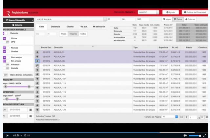Image resolution: width=210 pixels, height=138 pixels.
Task: Toggle the VPO switch
Action: pyautogui.click(x=6, y=42)
